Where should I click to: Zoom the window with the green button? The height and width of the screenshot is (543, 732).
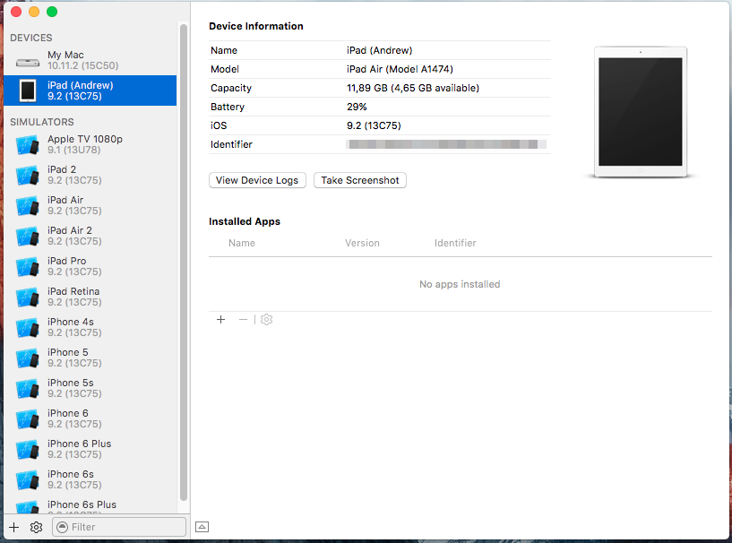pos(52,12)
